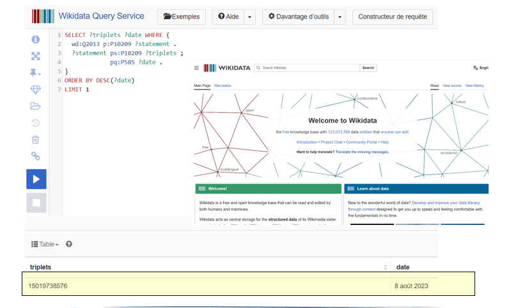
Task: Click the Davantage d'outils button
Action: [298, 17]
